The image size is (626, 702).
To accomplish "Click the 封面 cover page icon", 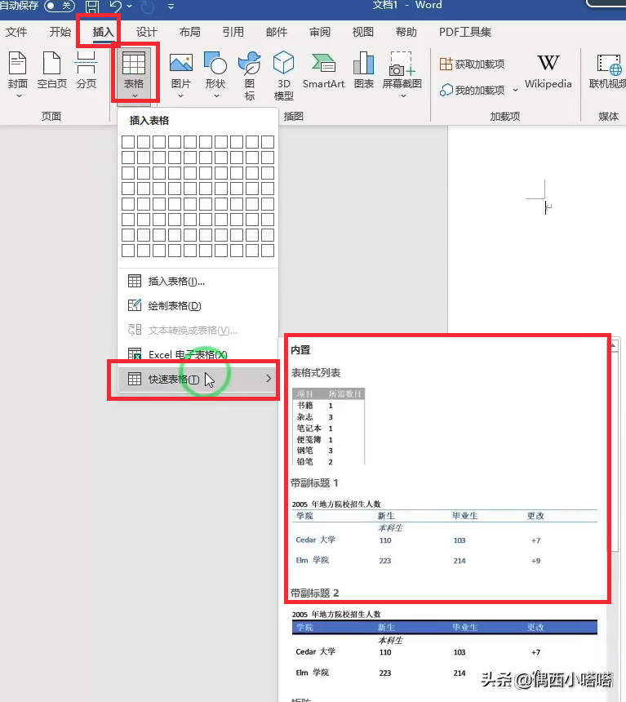I will coord(18,63).
